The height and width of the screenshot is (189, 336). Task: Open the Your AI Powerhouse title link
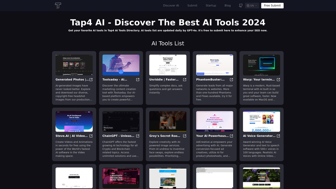coord(212,136)
